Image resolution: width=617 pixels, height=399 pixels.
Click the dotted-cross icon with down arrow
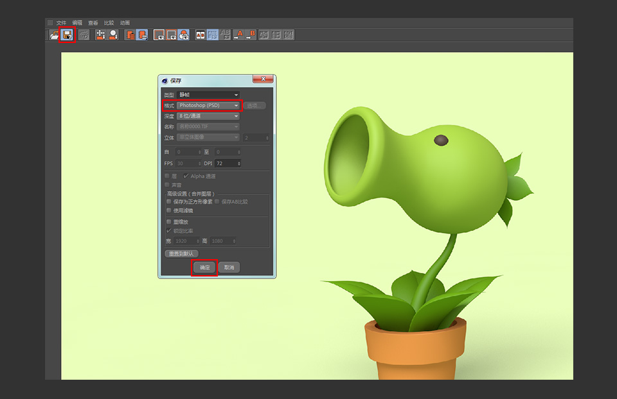coord(101,35)
